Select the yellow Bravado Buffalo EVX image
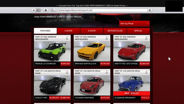Image resolution: width=184 pixels, height=104 pixels. pos(92,51)
